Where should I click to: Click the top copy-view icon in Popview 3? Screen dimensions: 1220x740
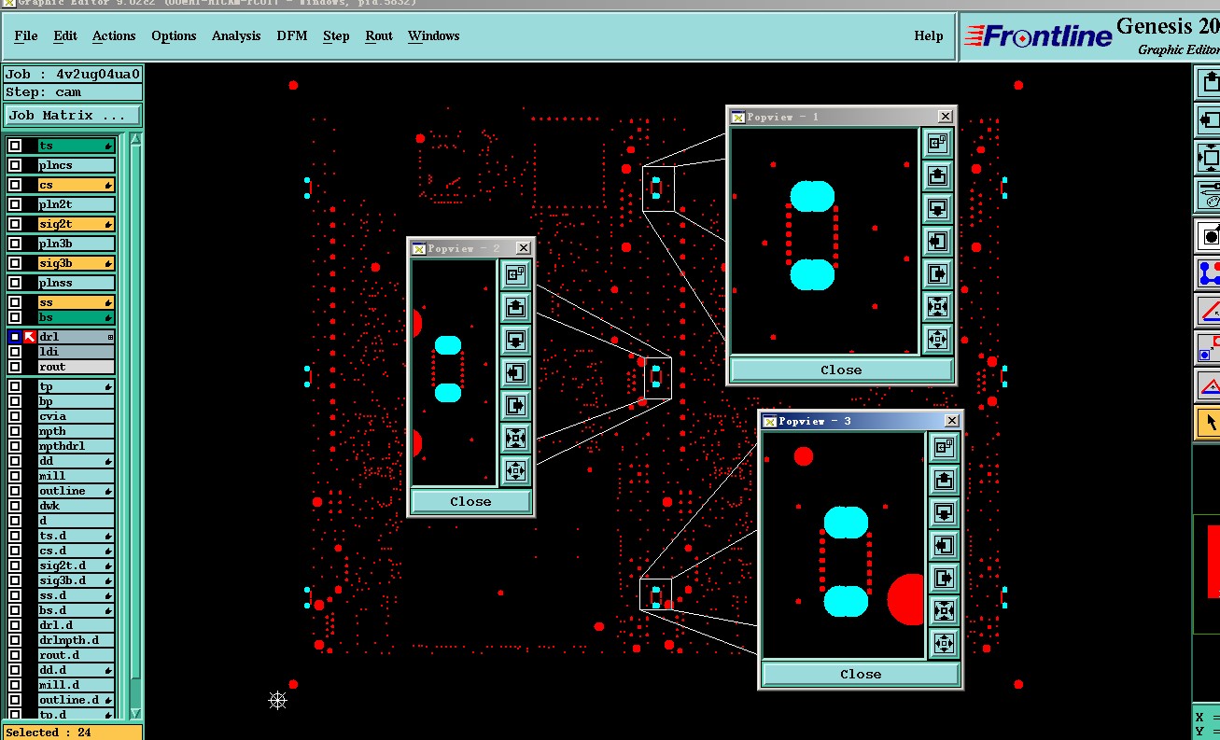point(944,448)
